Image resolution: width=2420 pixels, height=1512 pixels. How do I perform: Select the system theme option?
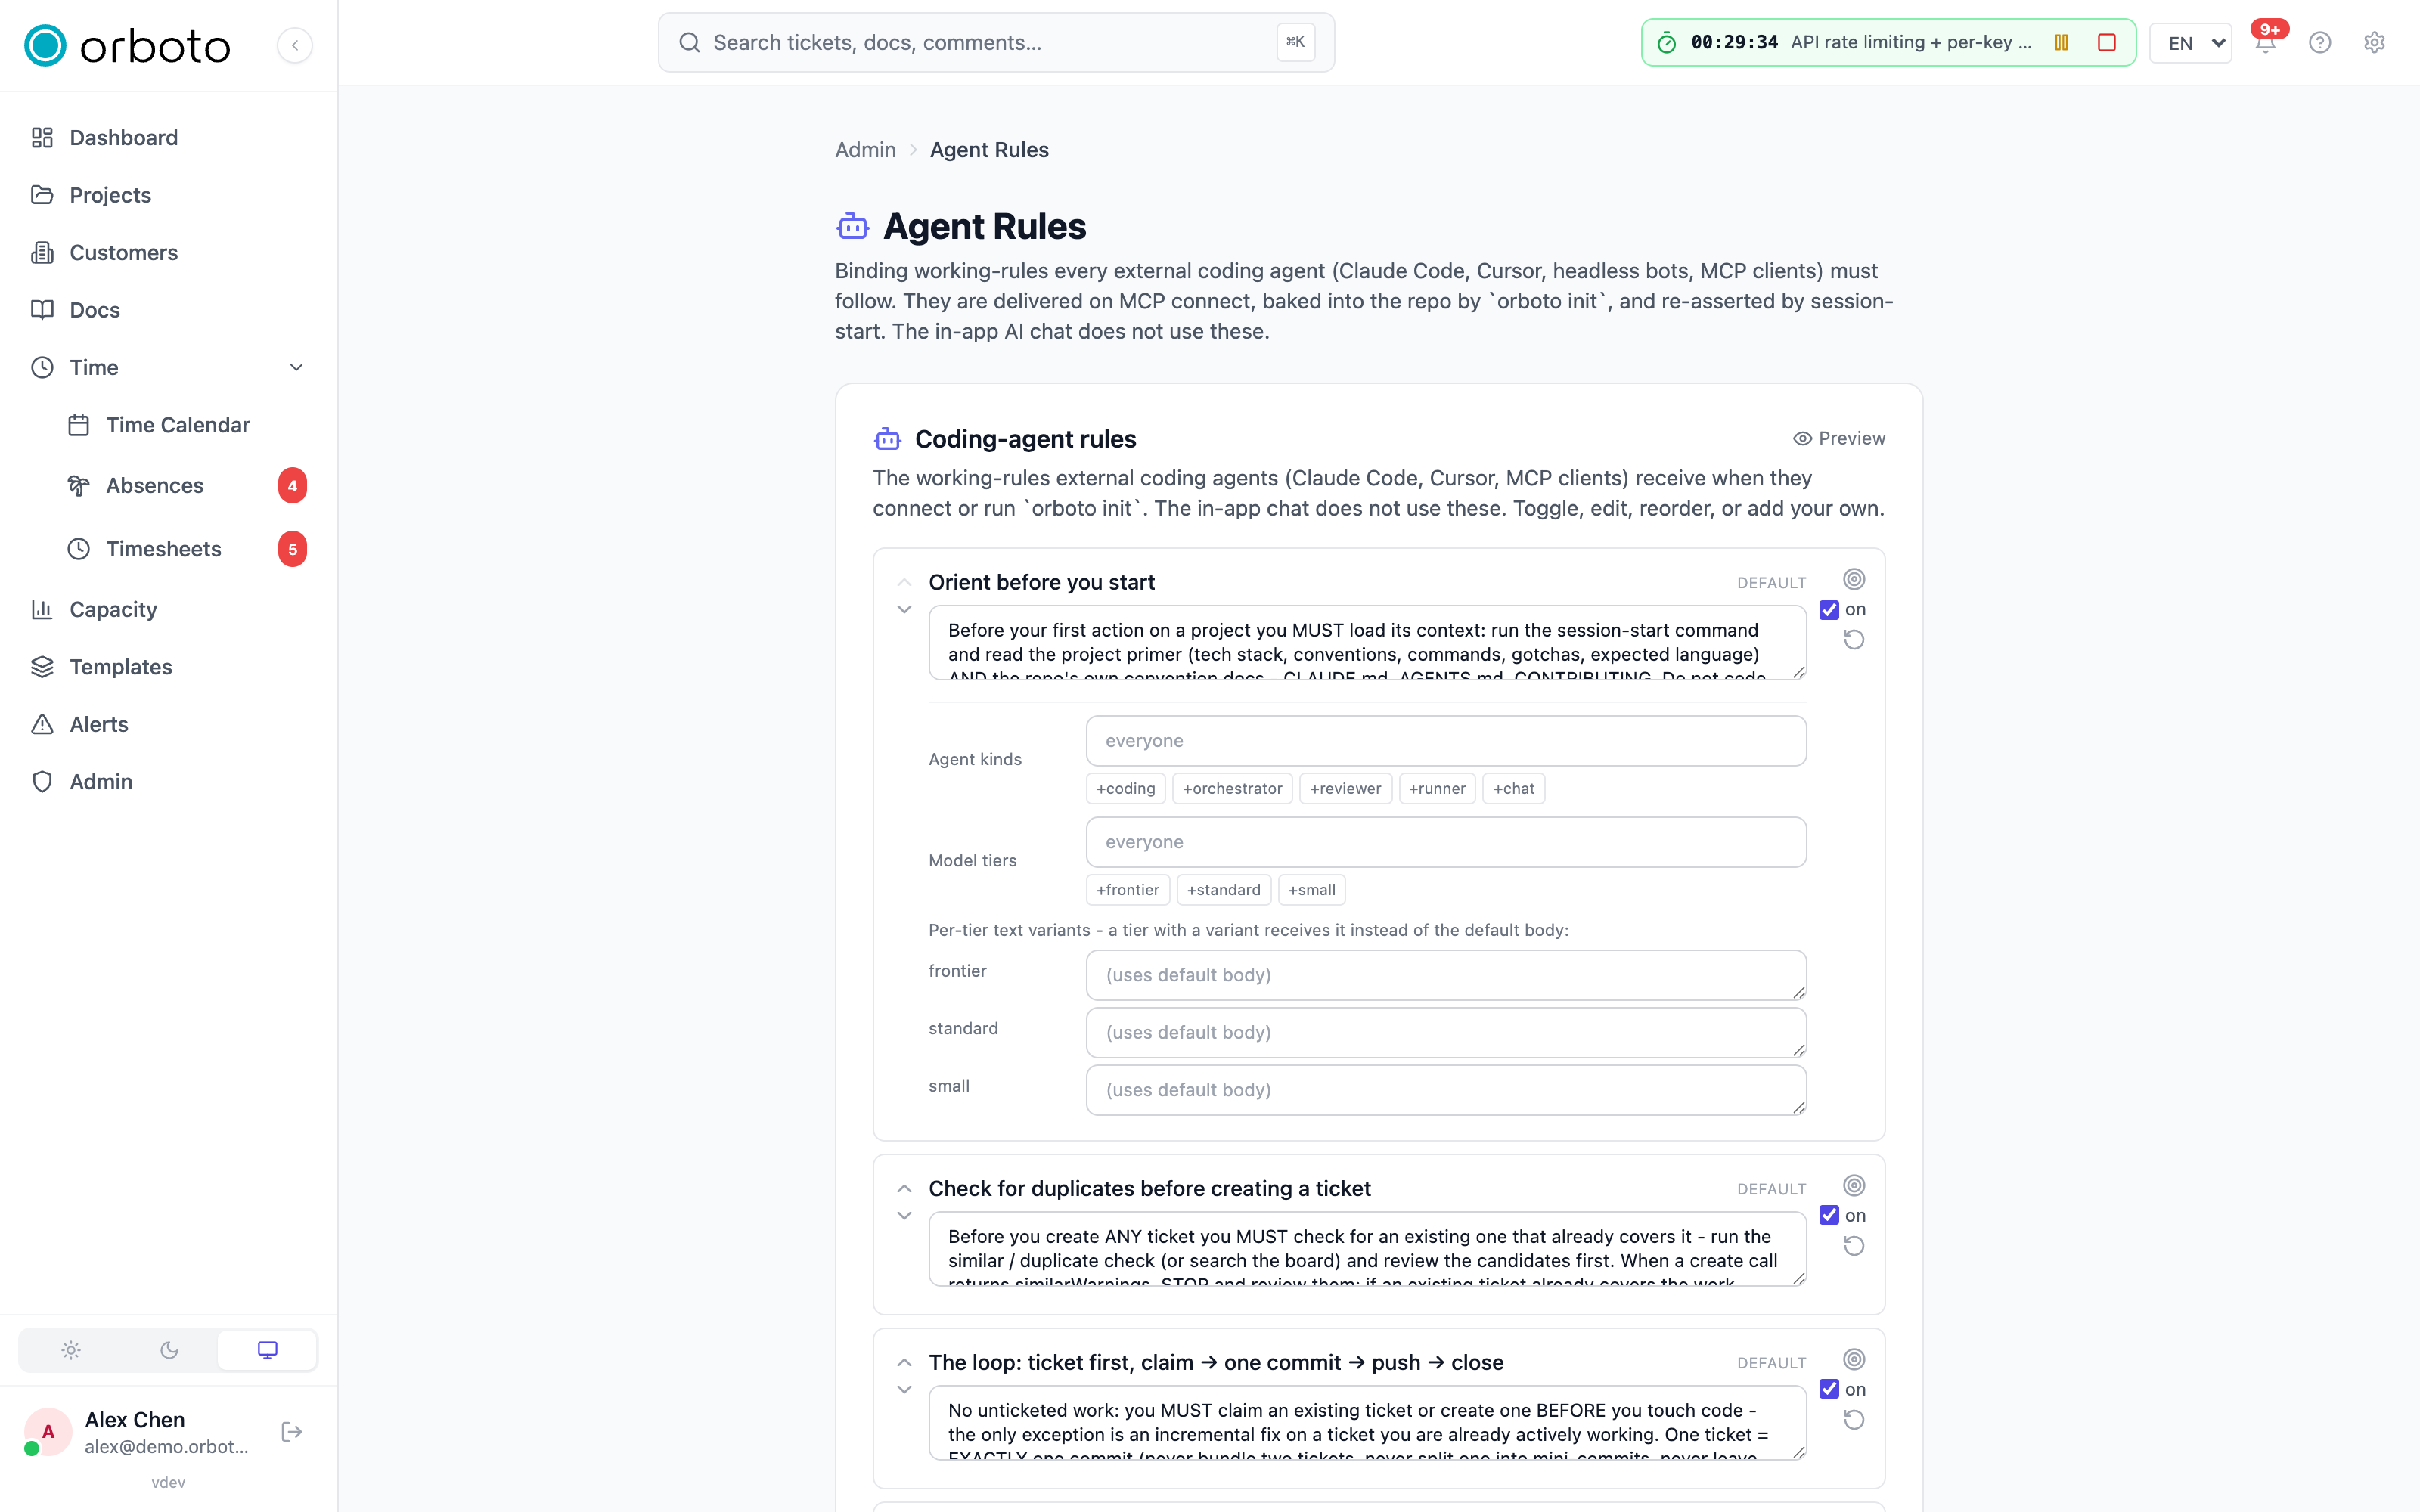pos(267,1350)
